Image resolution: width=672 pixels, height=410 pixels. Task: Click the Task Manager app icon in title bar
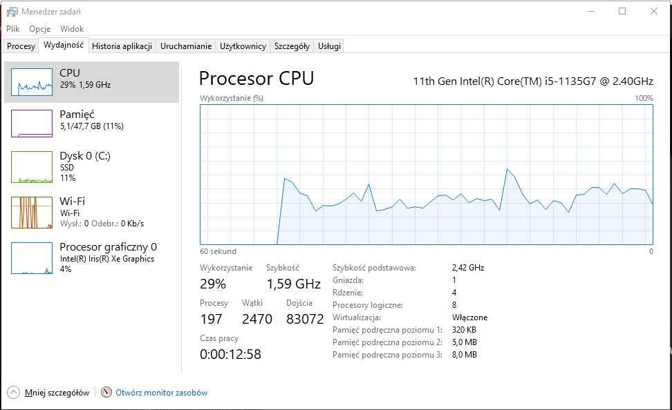click(x=12, y=12)
